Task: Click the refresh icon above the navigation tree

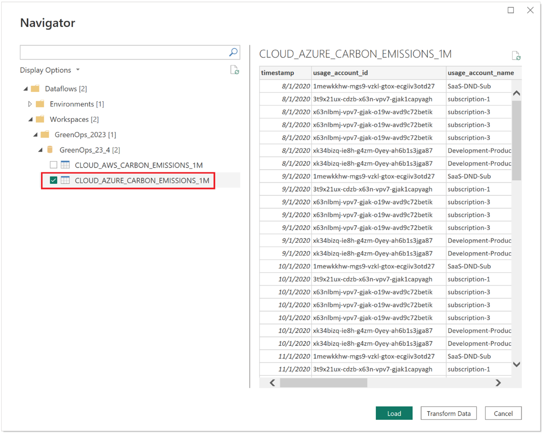Action: point(234,71)
